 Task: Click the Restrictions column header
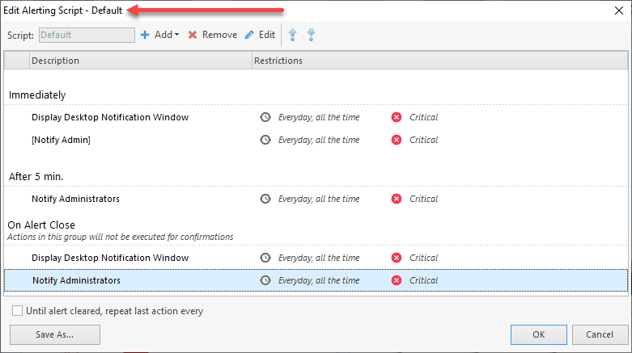278,61
